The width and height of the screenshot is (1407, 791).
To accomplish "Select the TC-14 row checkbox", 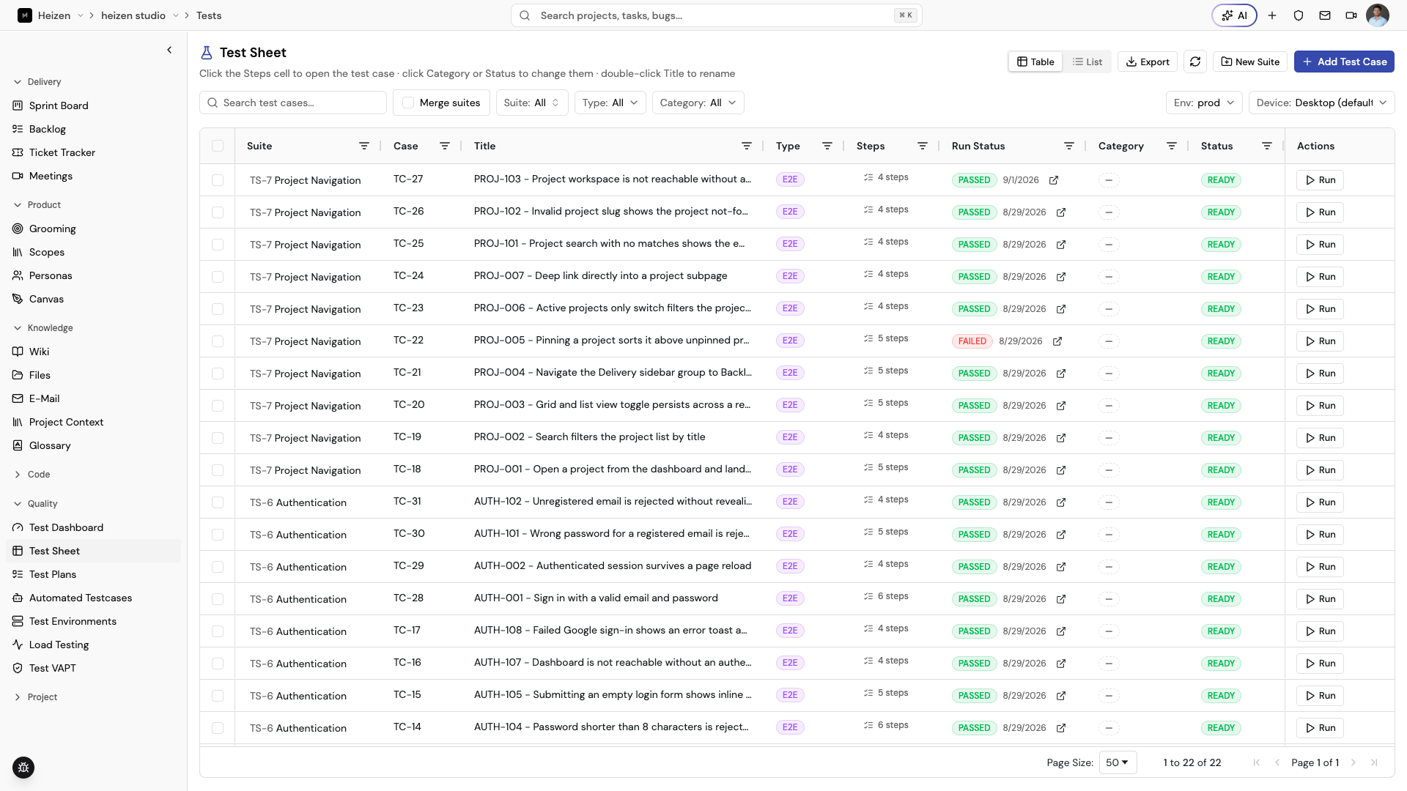I will pos(218,728).
